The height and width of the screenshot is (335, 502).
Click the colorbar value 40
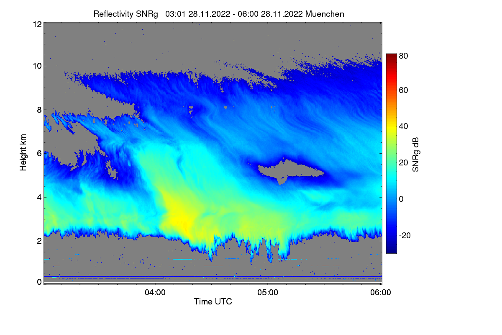click(404, 126)
